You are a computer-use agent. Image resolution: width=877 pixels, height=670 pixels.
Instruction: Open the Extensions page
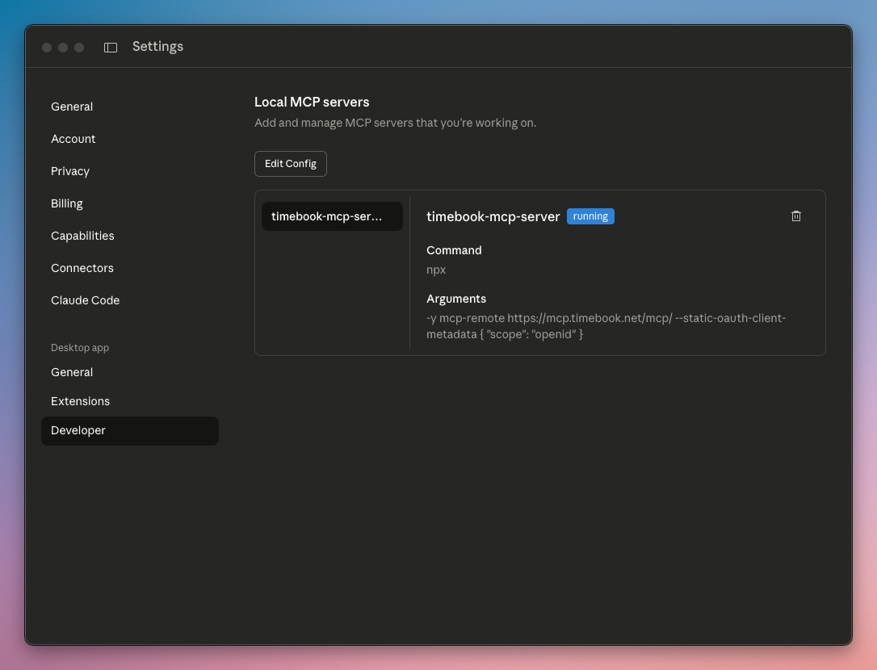pos(81,401)
